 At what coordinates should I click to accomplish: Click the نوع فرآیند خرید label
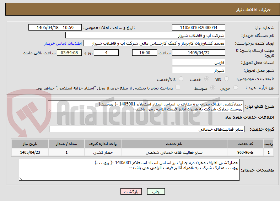[x=260, y=88]
